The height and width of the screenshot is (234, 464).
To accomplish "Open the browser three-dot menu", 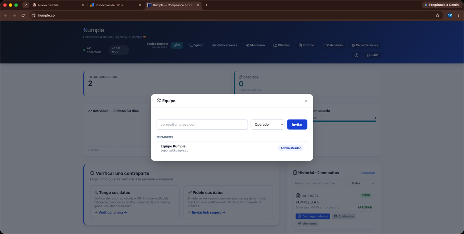I will (458, 15).
